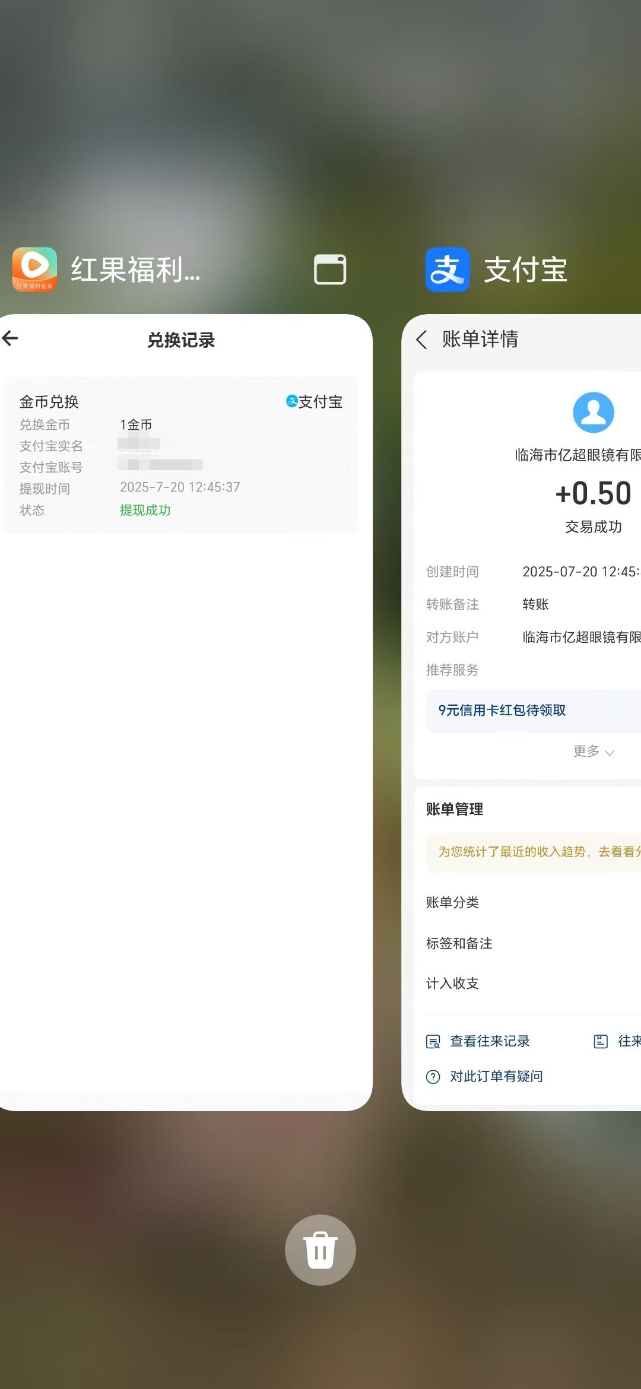The height and width of the screenshot is (1389, 641).
Task: Open 计入收支 row
Action: point(533,984)
